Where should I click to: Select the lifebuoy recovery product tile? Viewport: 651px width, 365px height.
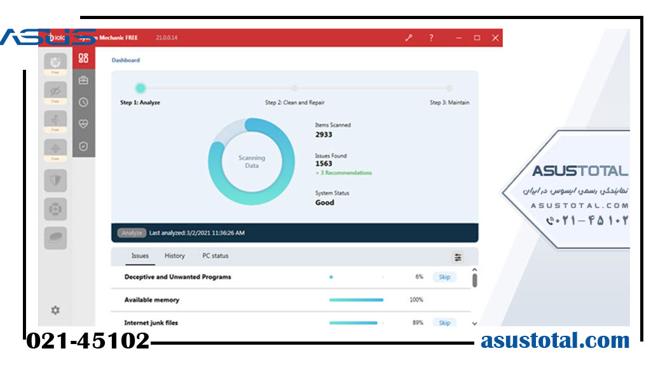click(x=55, y=209)
